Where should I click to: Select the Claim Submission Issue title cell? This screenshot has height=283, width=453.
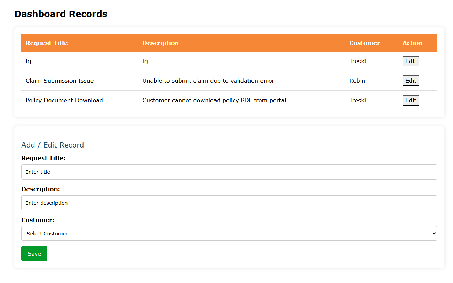(59, 81)
